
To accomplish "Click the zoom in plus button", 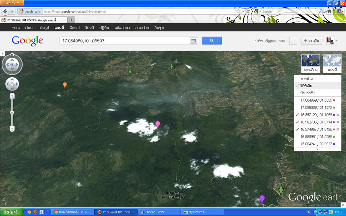I will (12, 96).
